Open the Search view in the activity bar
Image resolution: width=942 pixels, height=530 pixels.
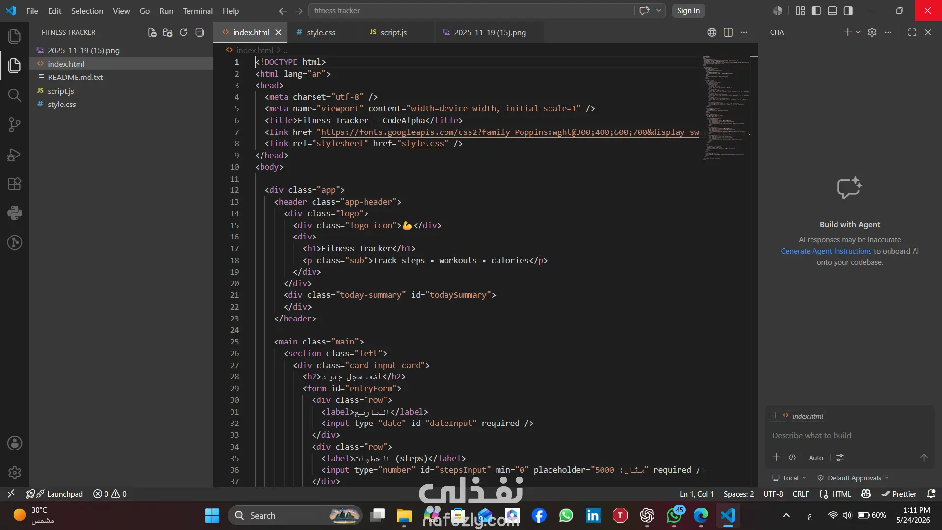coord(15,95)
